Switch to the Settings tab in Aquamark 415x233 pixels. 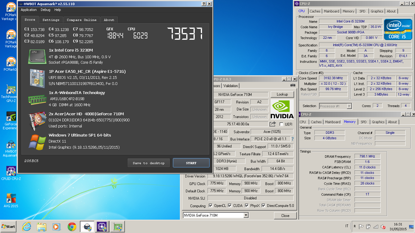(51, 20)
